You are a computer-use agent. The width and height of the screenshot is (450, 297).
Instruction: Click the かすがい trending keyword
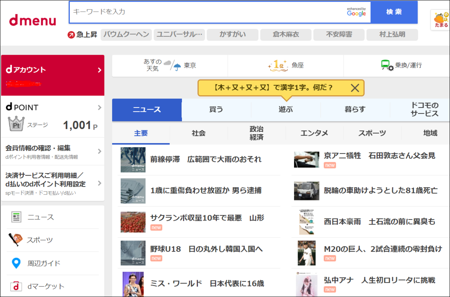[x=232, y=35]
